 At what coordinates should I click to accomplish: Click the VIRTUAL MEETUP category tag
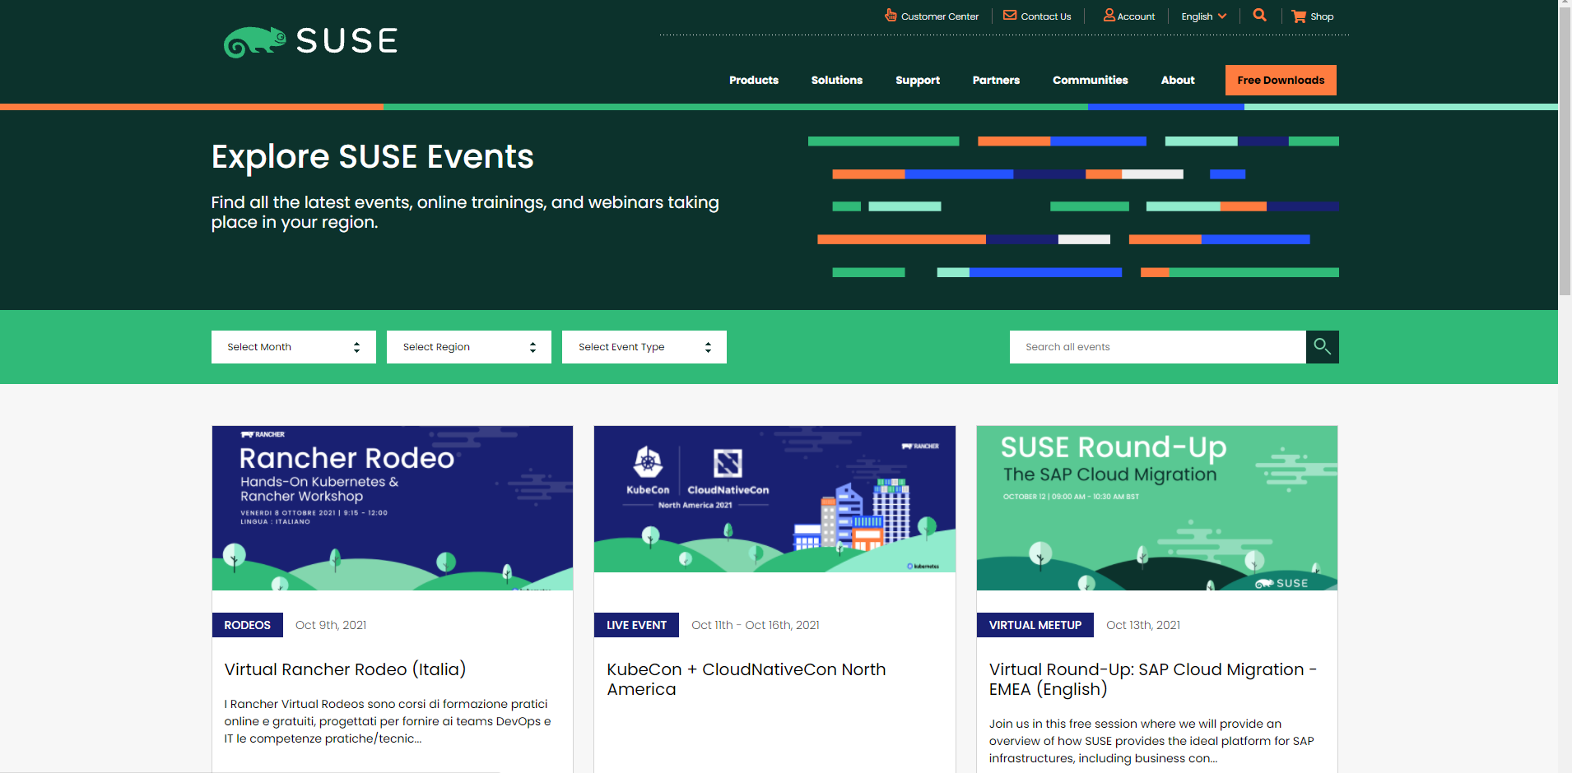coord(1035,625)
